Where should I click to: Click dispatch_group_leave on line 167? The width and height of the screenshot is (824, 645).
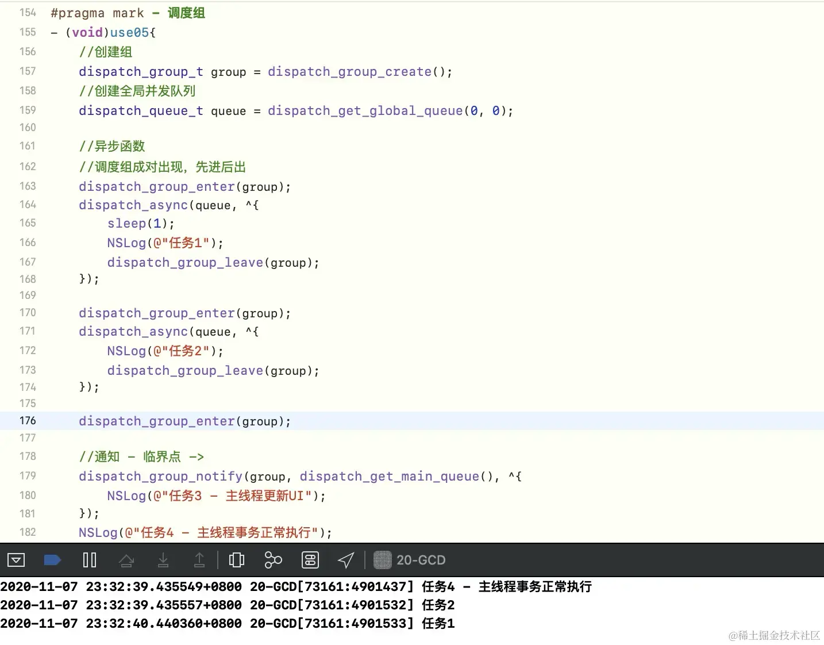pos(185,263)
